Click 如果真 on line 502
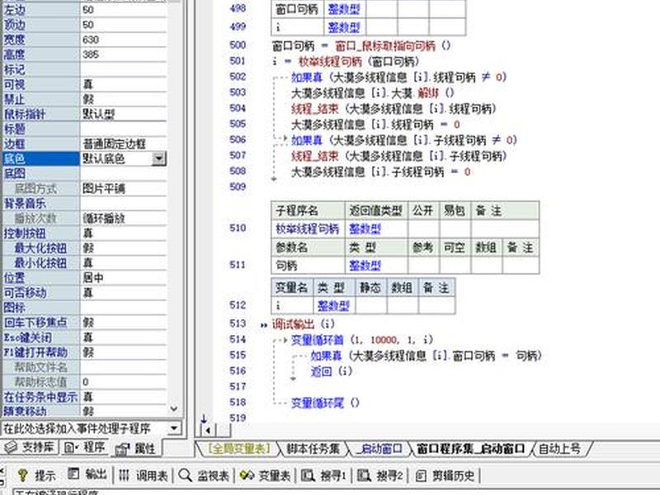Image resolution: width=660 pixels, height=495 pixels. point(307,78)
